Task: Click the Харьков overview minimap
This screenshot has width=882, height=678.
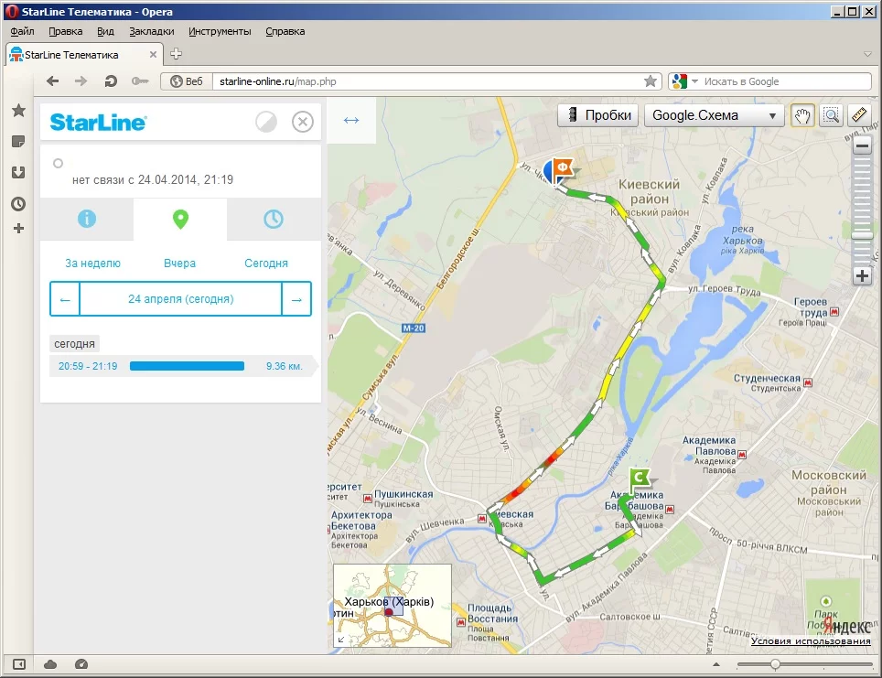Action: click(x=393, y=606)
